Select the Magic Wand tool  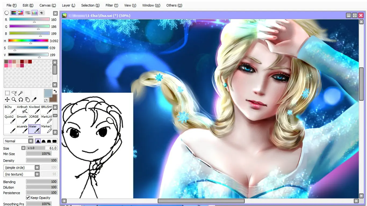click(21, 93)
